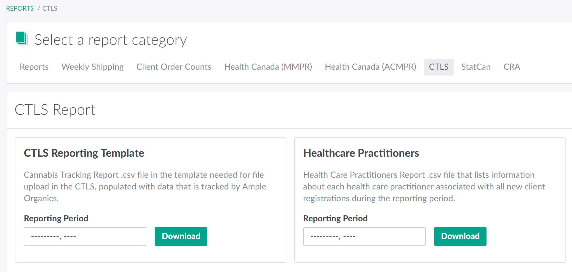
Task: Click Healthcare Practitioners reporting period field
Action: coord(364,236)
